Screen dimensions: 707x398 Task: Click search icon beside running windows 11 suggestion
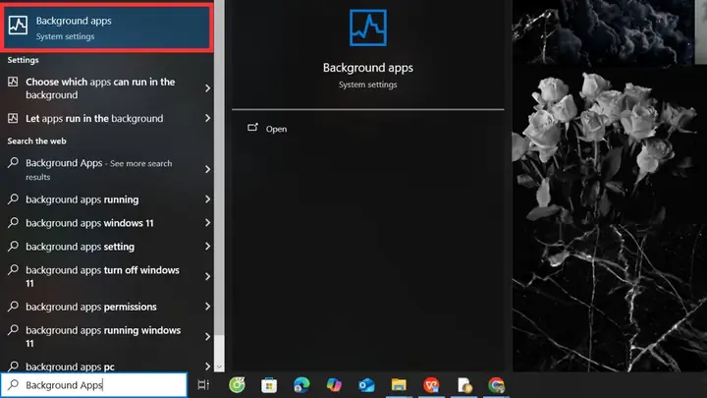pos(13,330)
